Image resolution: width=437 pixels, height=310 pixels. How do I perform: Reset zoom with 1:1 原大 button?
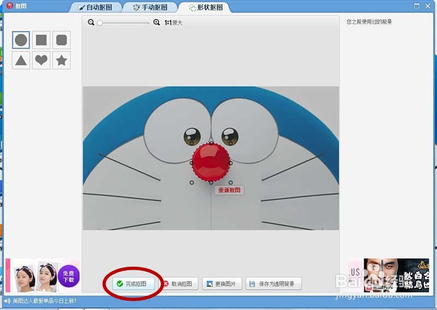tap(173, 22)
